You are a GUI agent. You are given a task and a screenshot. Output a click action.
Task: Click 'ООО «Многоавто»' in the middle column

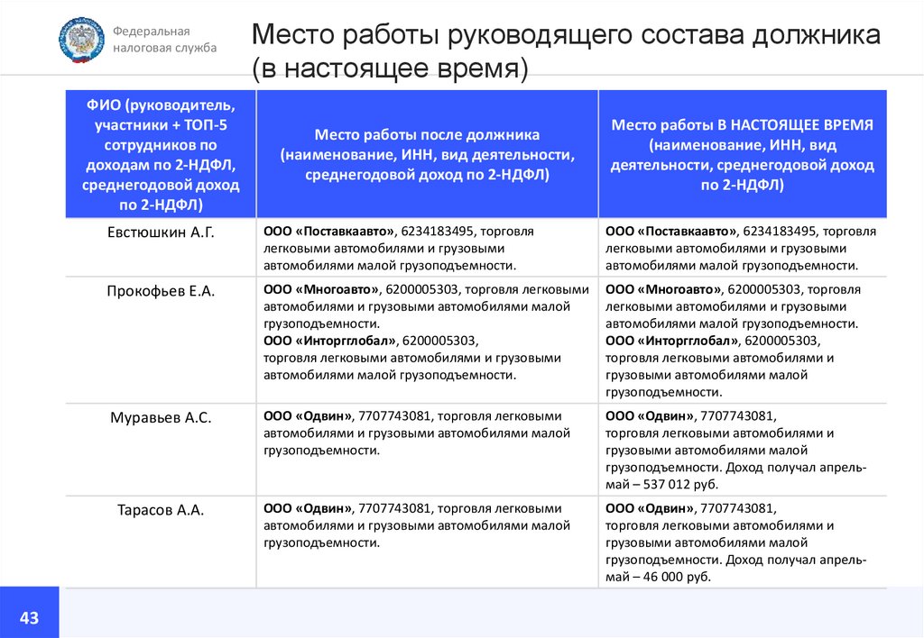point(321,289)
